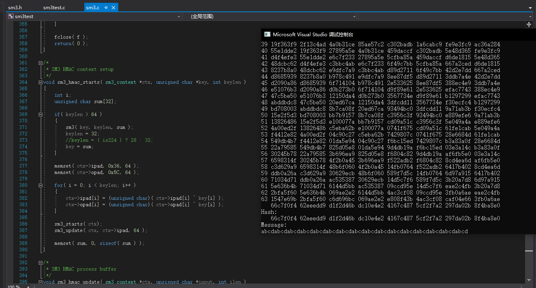Viewport: 536px width, 288px height.
Task: Collapse the comment block at line 361
Action: (x=41, y=63)
